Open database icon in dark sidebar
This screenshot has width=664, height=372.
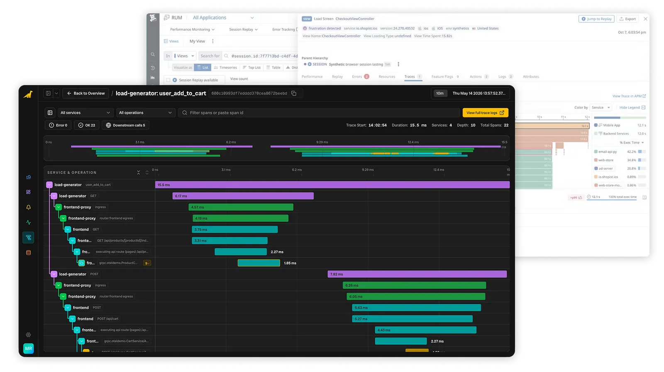28,252
